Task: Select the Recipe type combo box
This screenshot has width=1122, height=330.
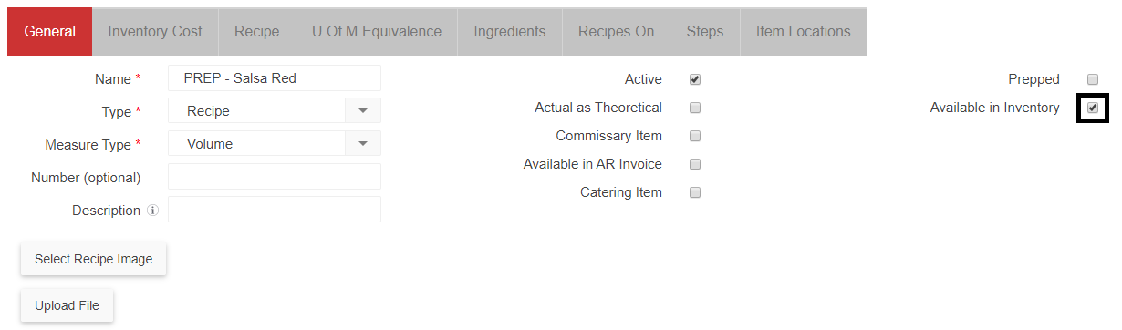Action: pyautogui.click(x=275, y=111)
